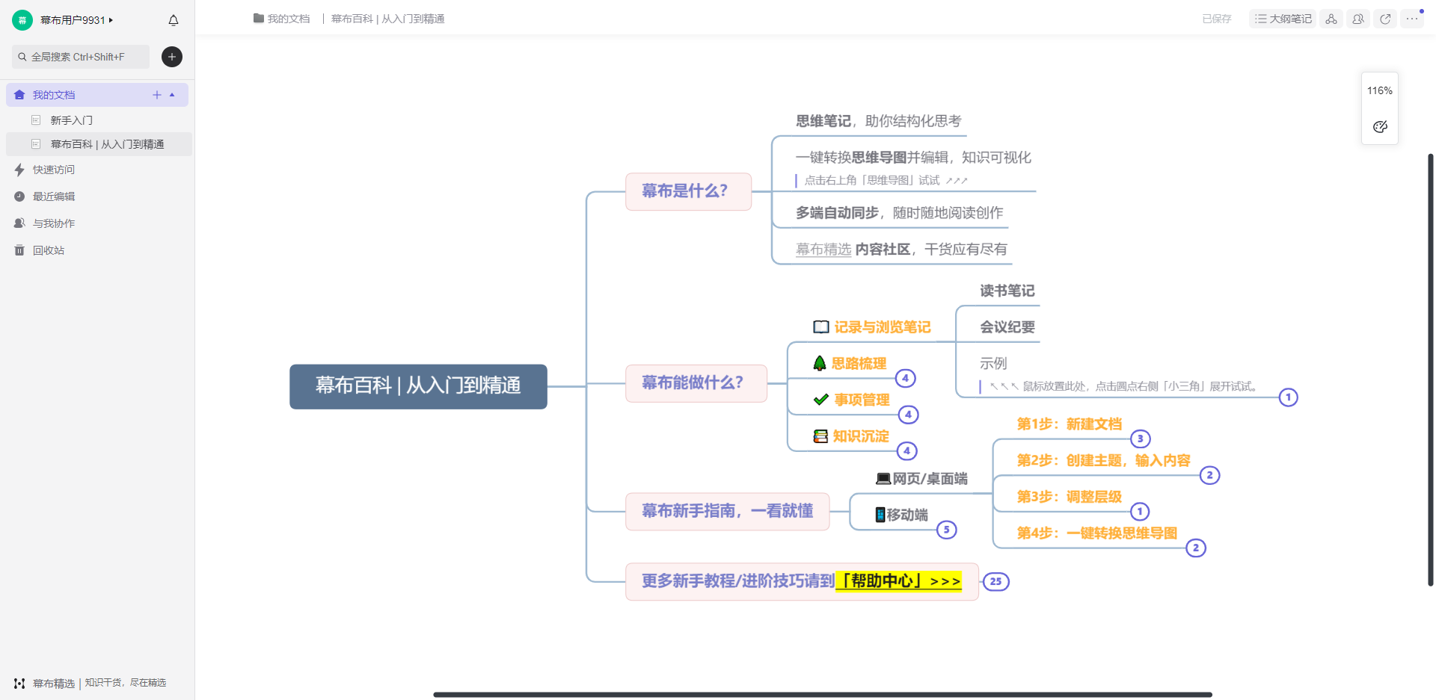Expand 第1步：新建文档 badge 3
The height and width of the screenshot is (700, 1436).
click(1141, 439)
